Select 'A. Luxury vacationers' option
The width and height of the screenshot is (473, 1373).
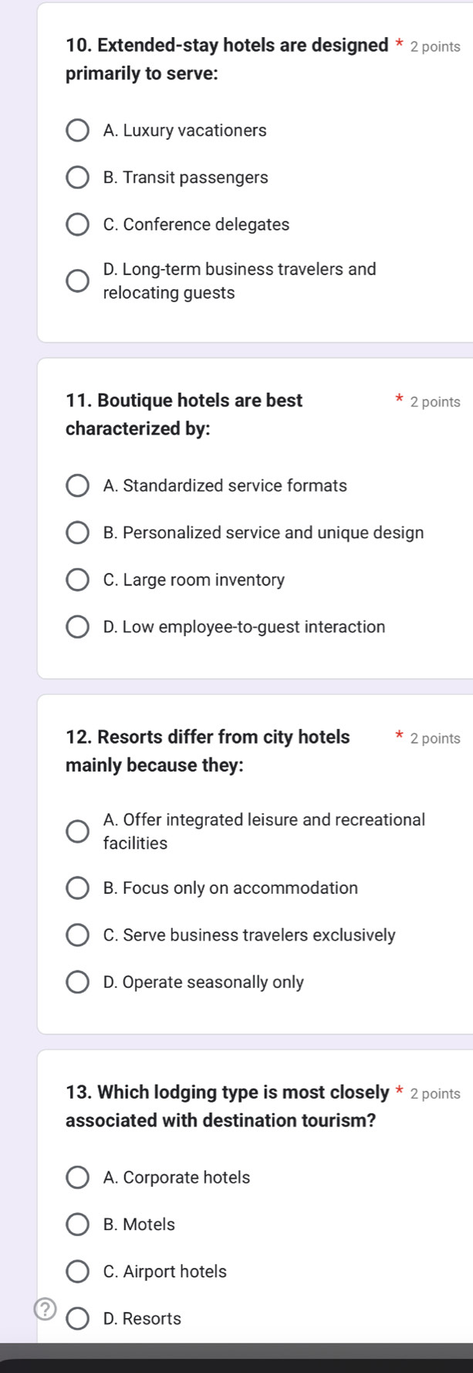coord(77,131)
